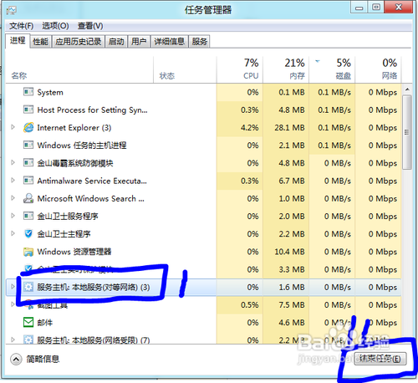
Task: Expand the Internet Explorer (3) group
Action: pos(13,127)
